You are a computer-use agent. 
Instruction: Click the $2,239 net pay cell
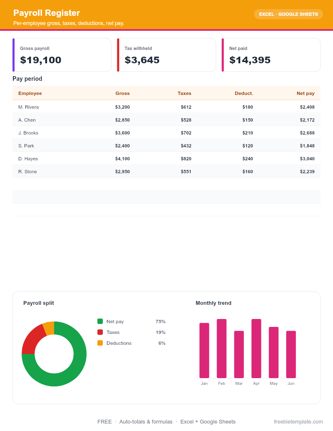click(307, 172)
